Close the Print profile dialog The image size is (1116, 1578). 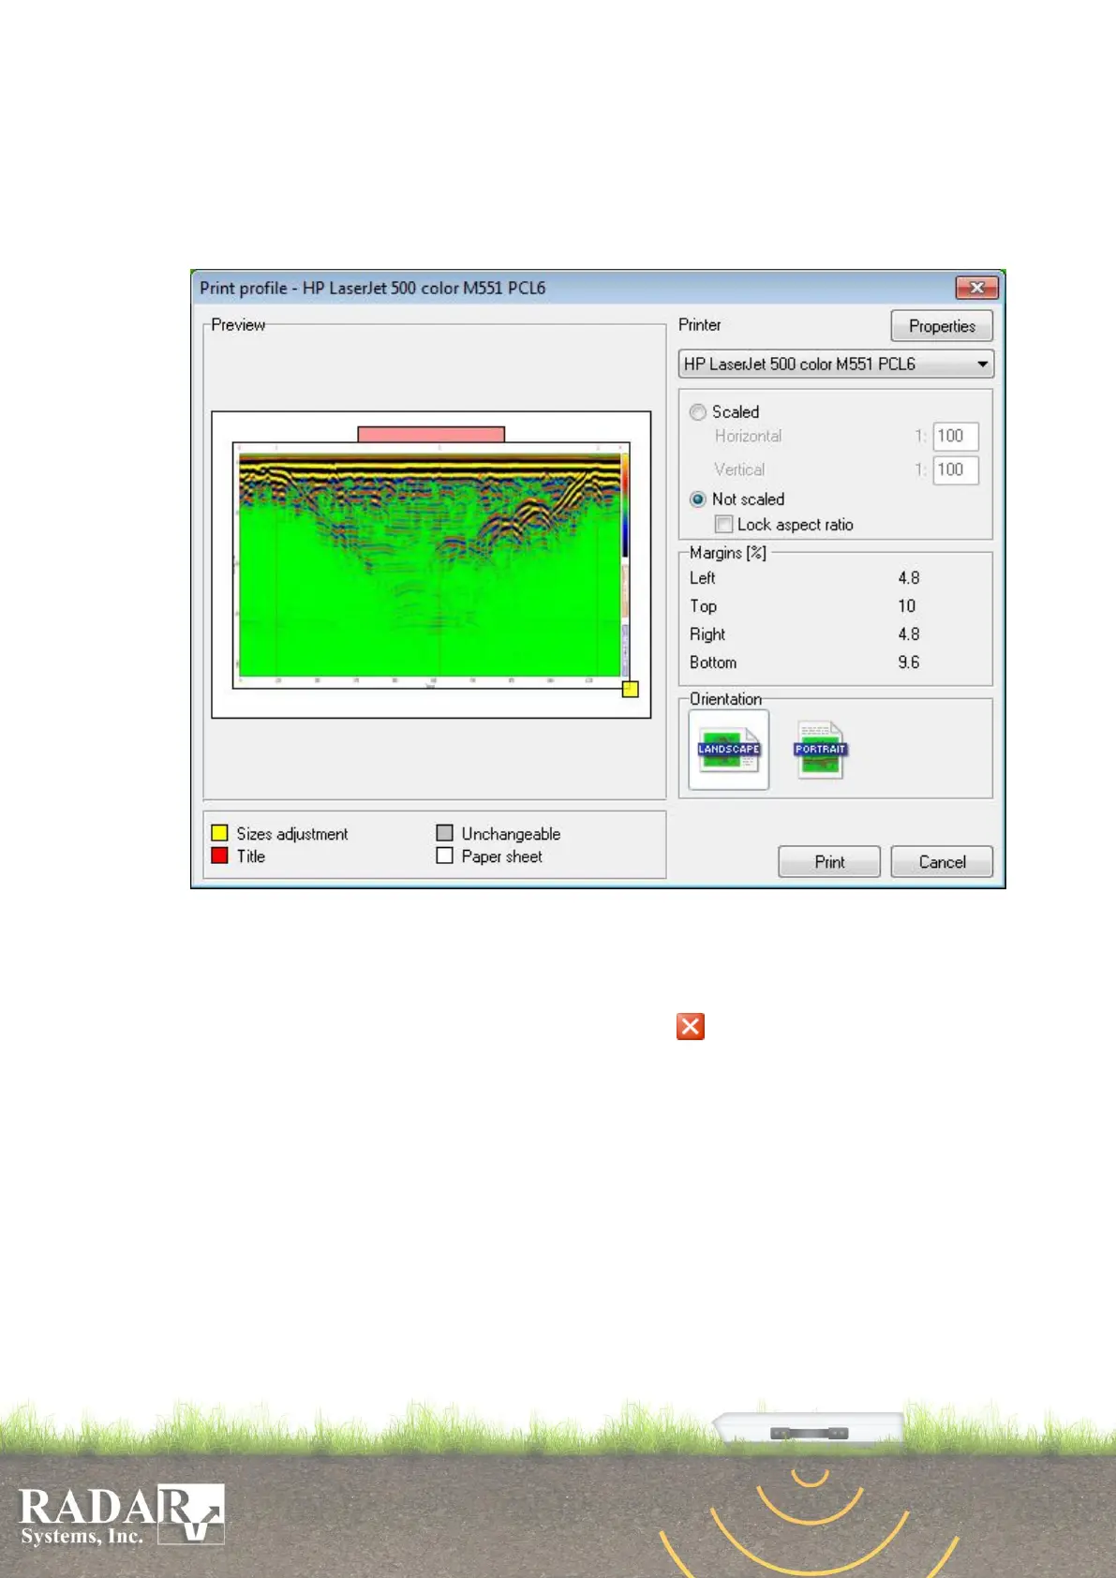pos(977,288)
